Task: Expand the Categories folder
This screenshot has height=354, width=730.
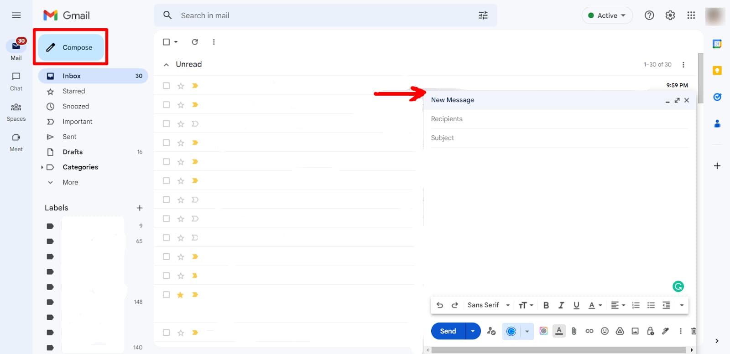Action: [42, 167]
